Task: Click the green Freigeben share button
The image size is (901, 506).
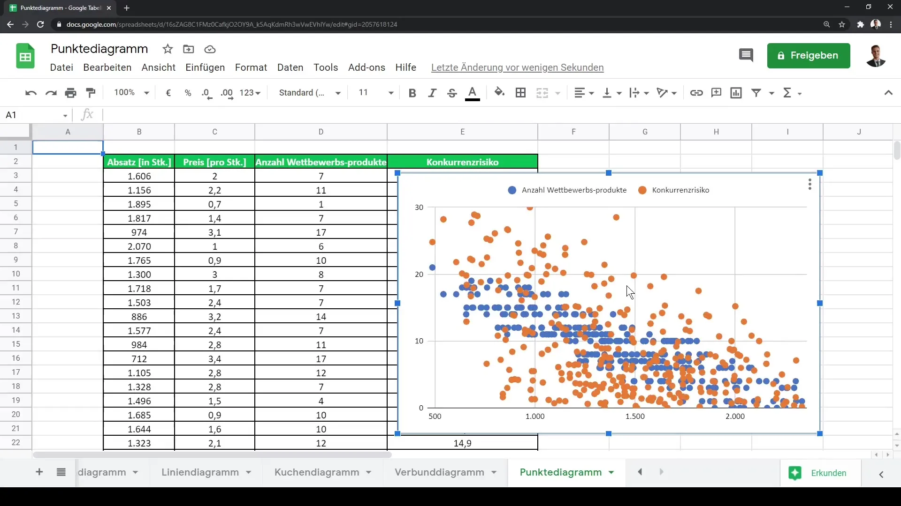Action: pos(809,56)
